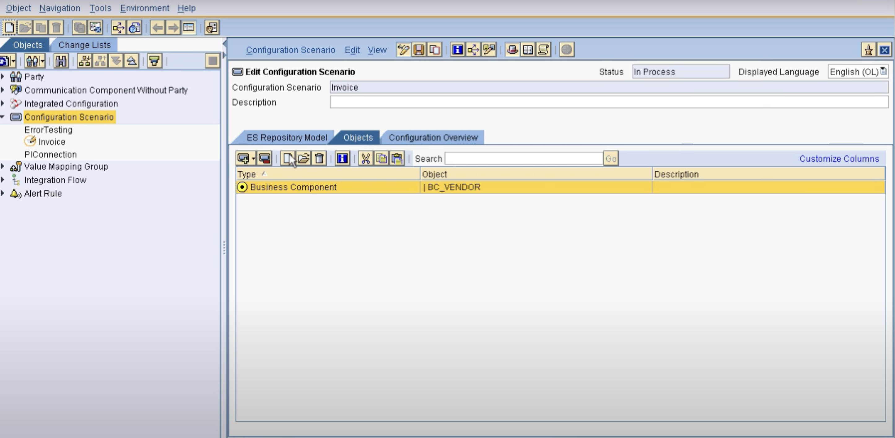Click the paste clipboard icon in Objects toolbar
The height and width of the screenshot is (438, 895).
pos(397,159)
